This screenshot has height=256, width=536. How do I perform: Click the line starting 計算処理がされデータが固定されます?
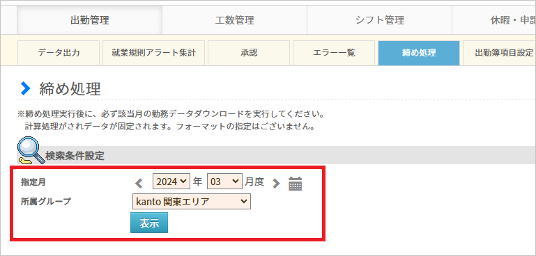tap(169, 127)
